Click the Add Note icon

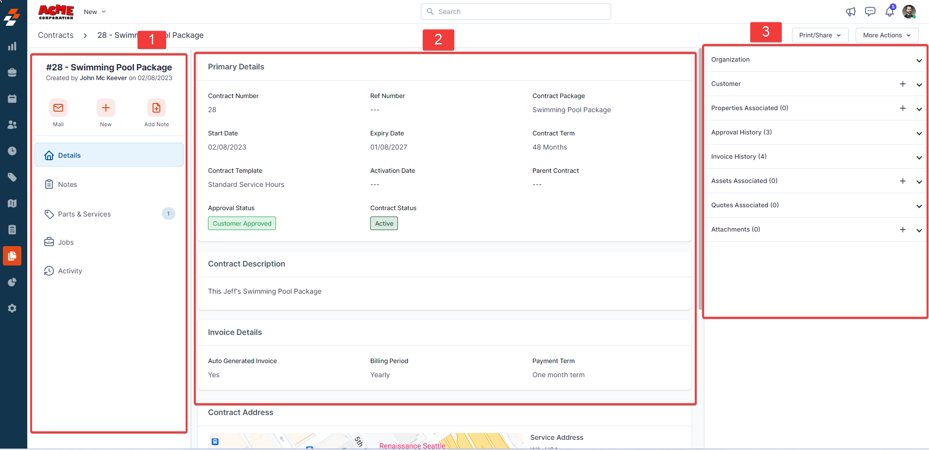[x=156, y=108]
